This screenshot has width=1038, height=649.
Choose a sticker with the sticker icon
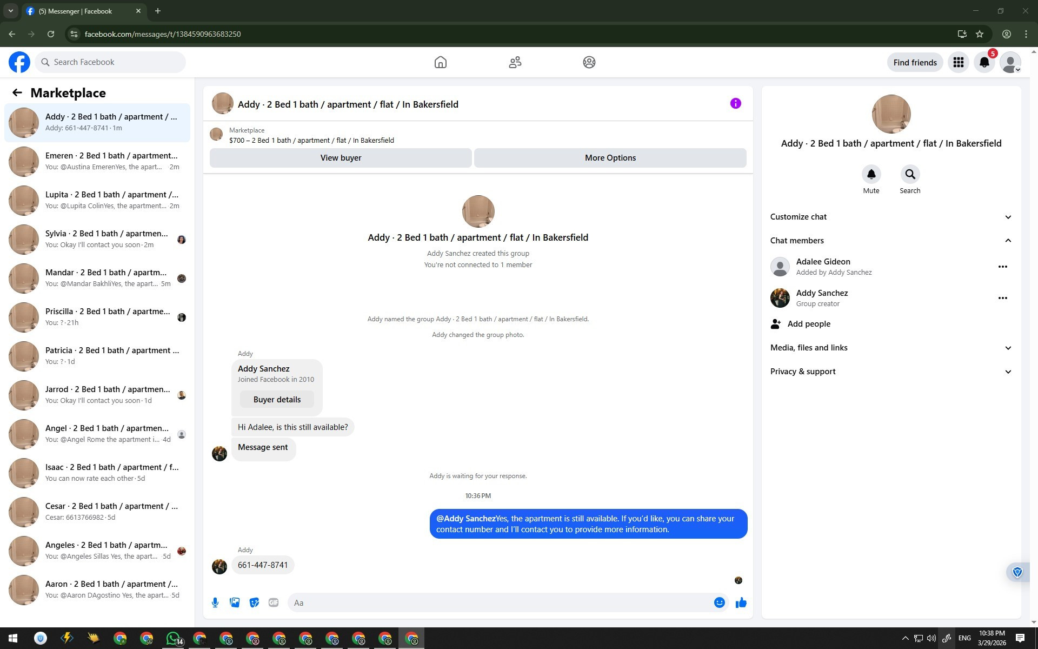(254, 602)
